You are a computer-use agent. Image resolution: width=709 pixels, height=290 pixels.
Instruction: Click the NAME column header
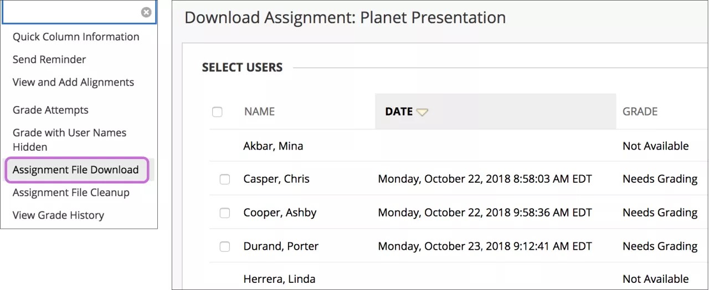coord(259,112)
